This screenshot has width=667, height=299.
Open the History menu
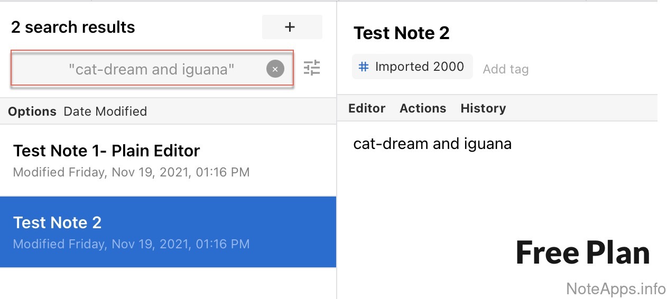(483, 108)
